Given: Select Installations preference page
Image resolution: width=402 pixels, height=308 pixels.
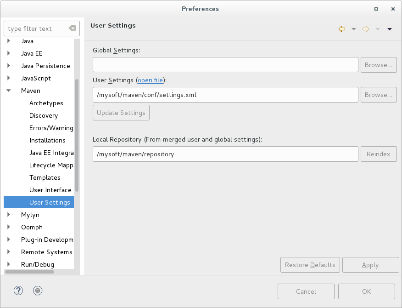Looking at the screenshot, I should tap(47, 141).
